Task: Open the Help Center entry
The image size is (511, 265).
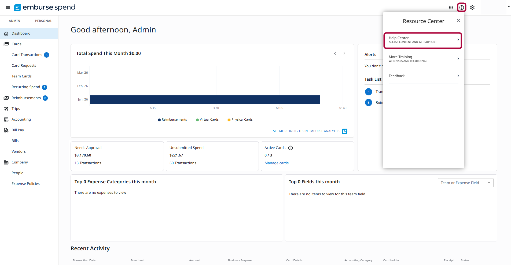Action: pos(423,40)
